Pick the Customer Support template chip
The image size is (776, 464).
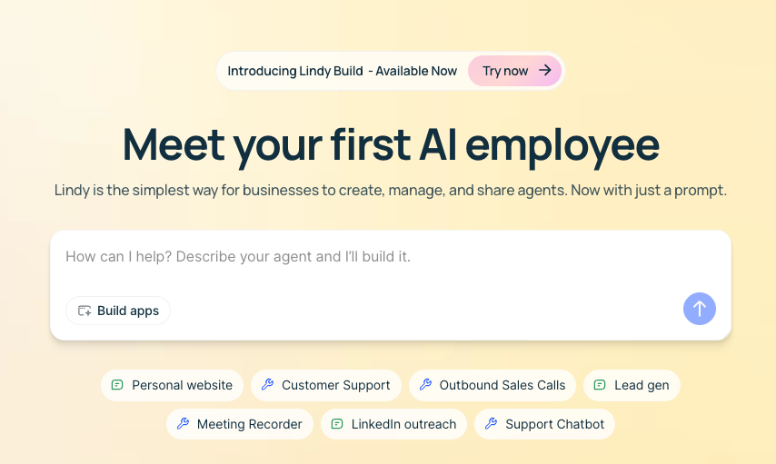[x=326, y=385]
